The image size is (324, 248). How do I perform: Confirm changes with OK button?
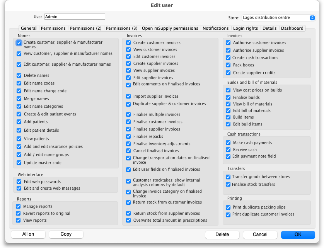pos(298,234)
